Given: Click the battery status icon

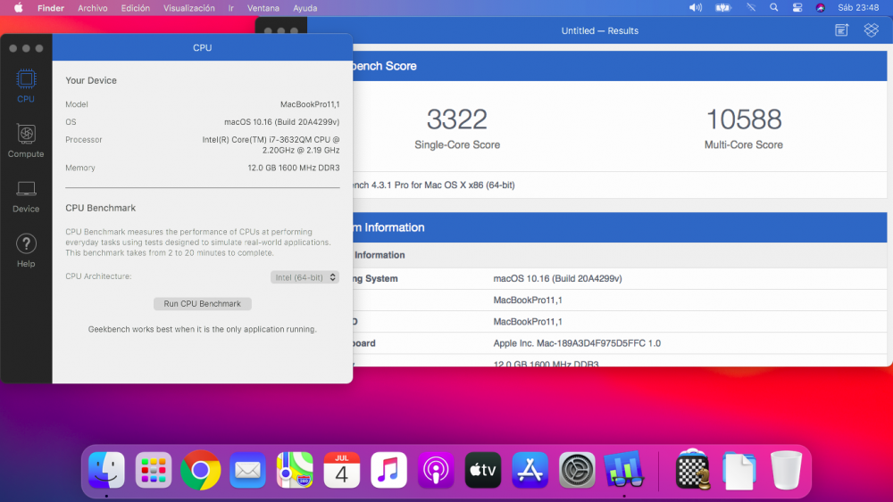Looking at the screenshot, I should coord(723,8).
